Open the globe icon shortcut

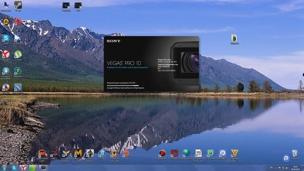[x=186, y=154]
